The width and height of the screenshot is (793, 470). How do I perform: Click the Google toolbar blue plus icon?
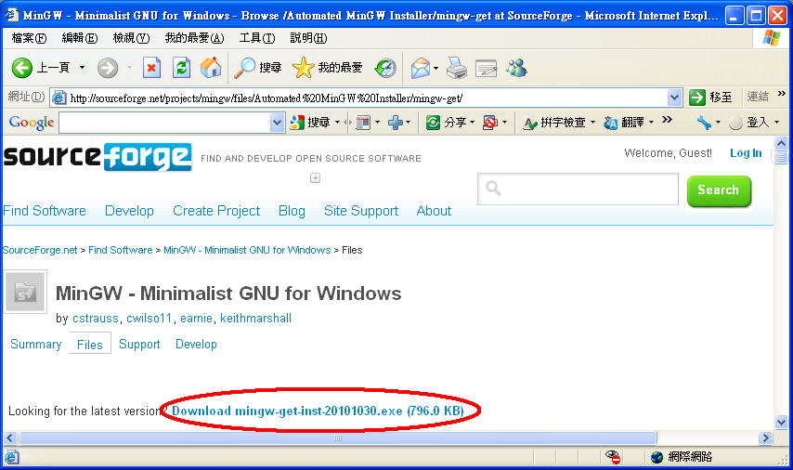point(396,123)
